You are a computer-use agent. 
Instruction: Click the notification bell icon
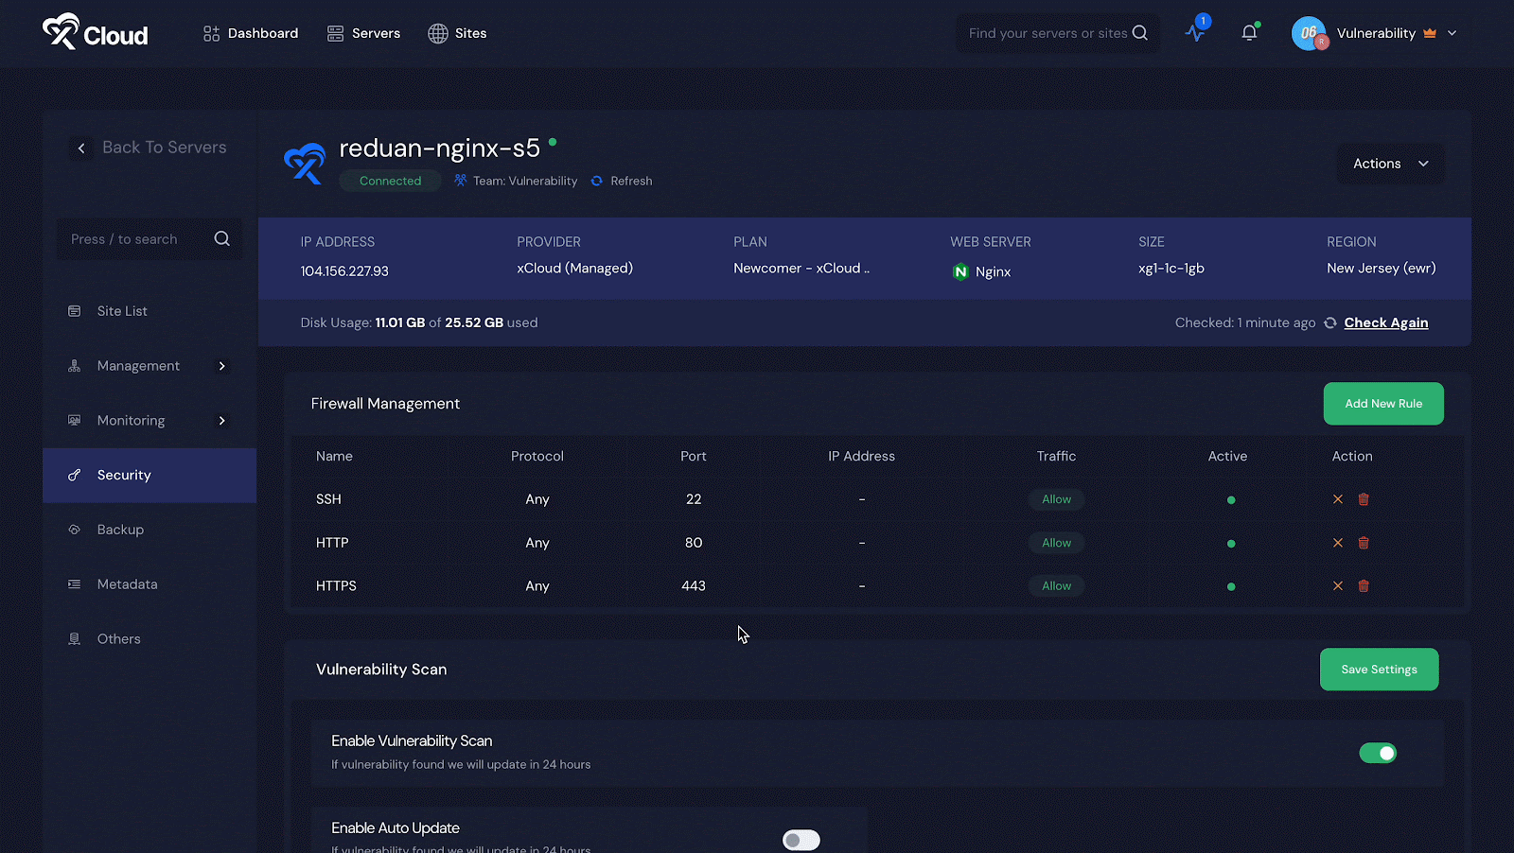tap(1249, 32)
